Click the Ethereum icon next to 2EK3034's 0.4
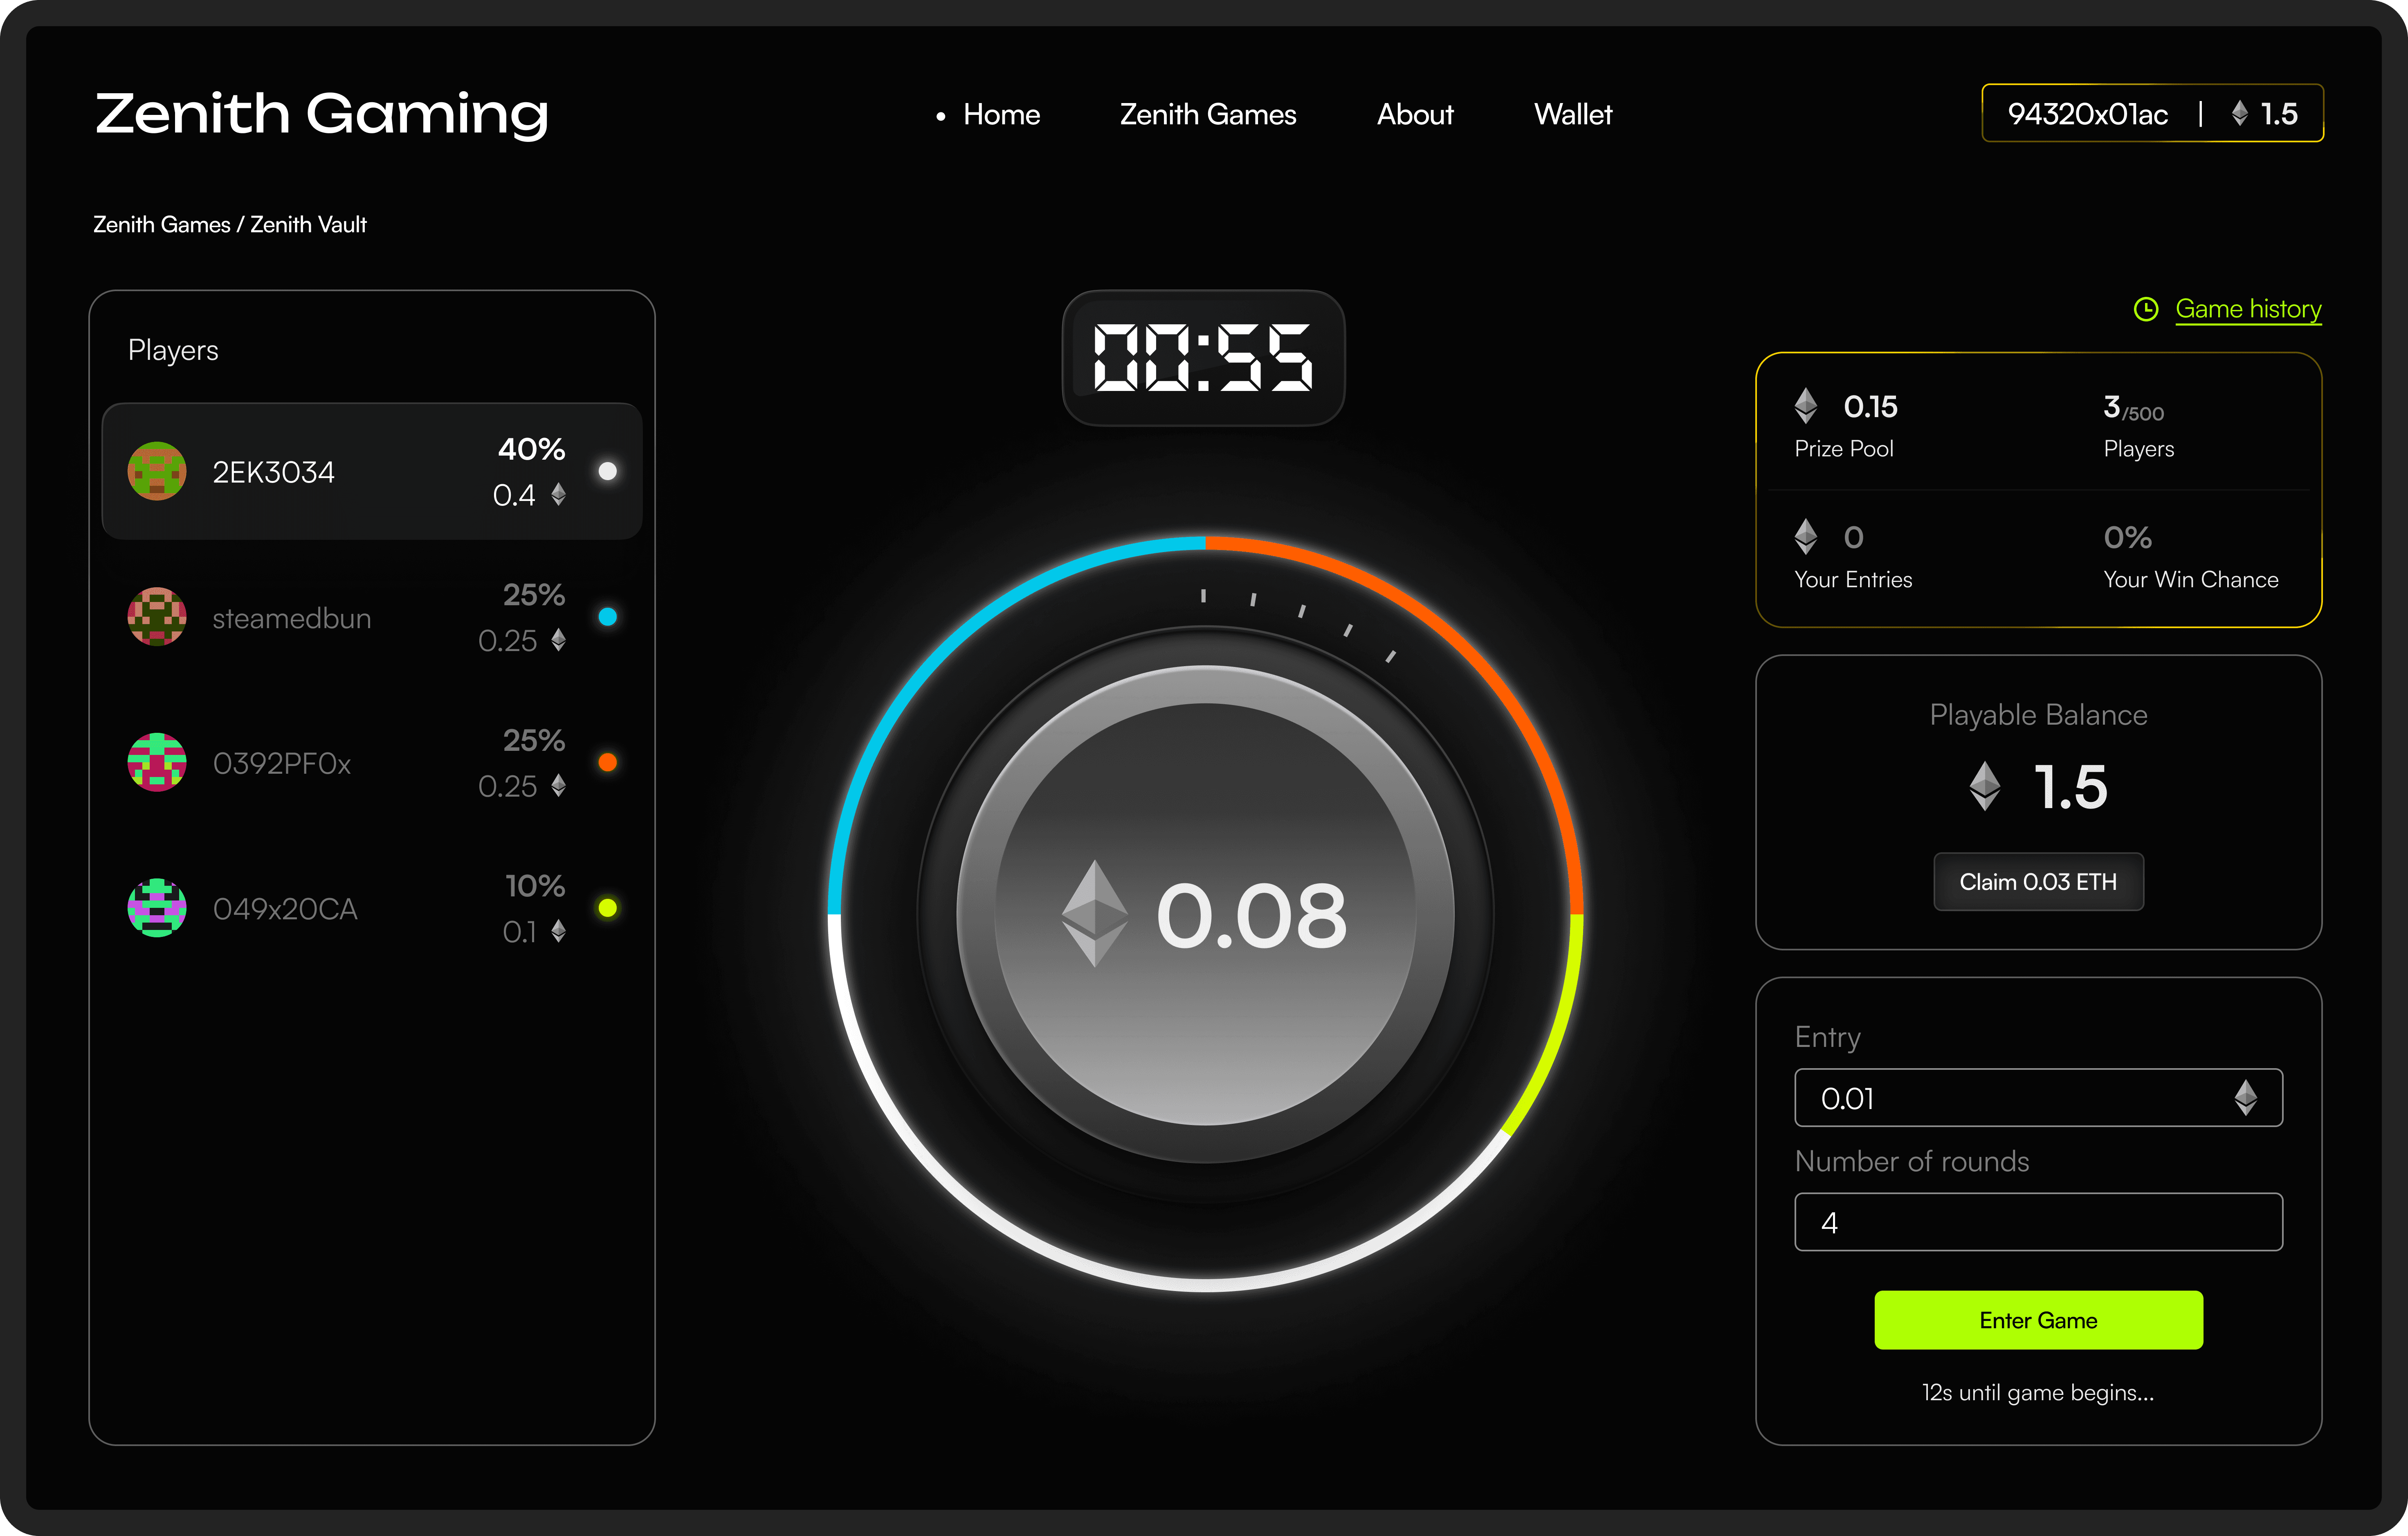Image resolution: width=2408 pixels, height=1536 pixels. click(x=559, y=495)
